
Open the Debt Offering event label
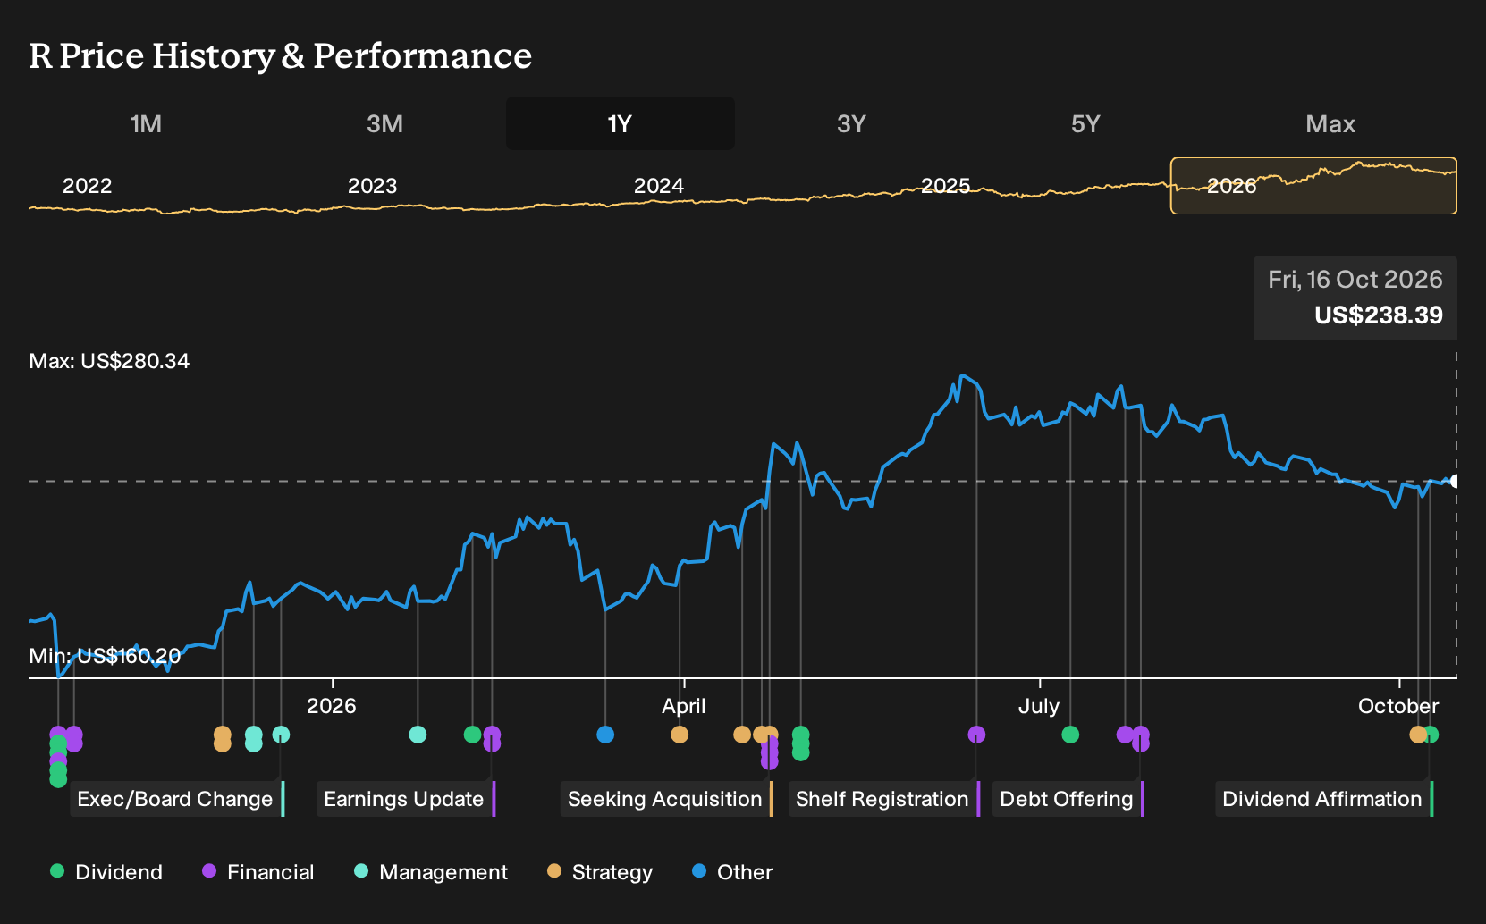click(1068, 799)
